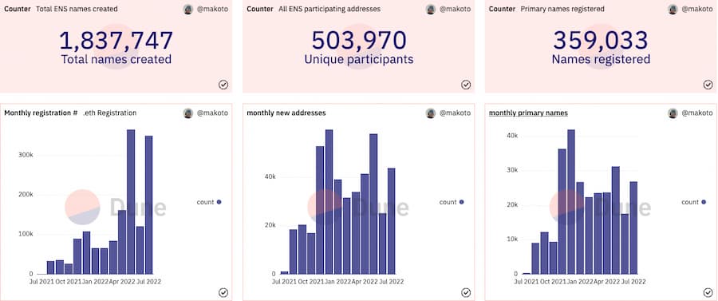Click the monthly new addresses chart title
Image resolution: width=718 pixels, height=301 pixels.
[286, 113]
